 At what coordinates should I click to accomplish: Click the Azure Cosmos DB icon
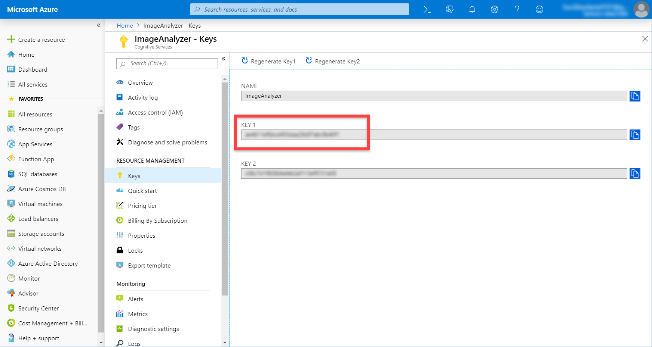11,189
